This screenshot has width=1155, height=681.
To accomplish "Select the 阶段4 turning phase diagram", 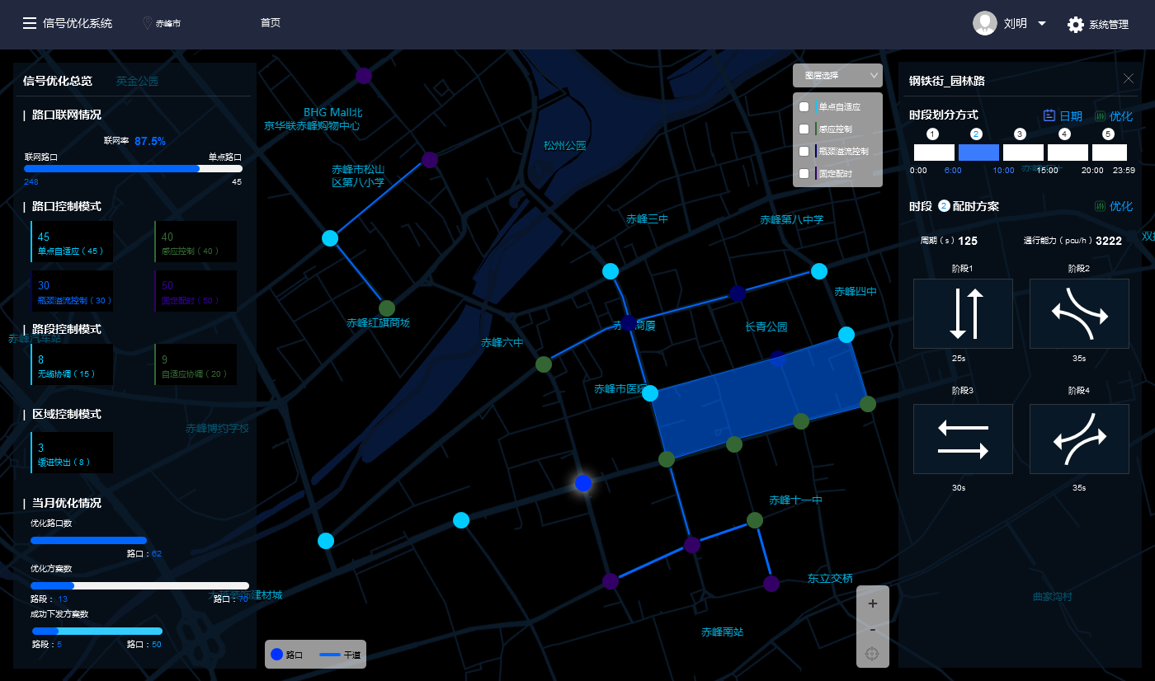I will pyautogui.click(x=1079, y=439).
